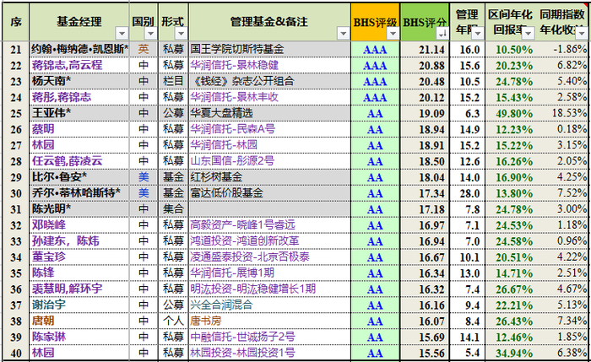Viewport: 591px width, 362px height.
Task: Select manager cell 唐朝
Action: (79, 321)
